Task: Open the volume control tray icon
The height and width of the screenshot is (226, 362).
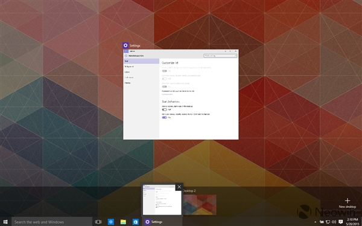Action: point(334,222)
